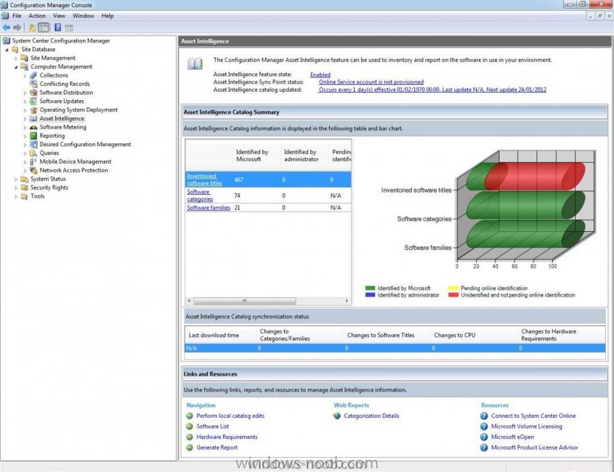Click the Collections node icon
The width and height of the screenshot is (614, 472).
click(x=34, y=75)
